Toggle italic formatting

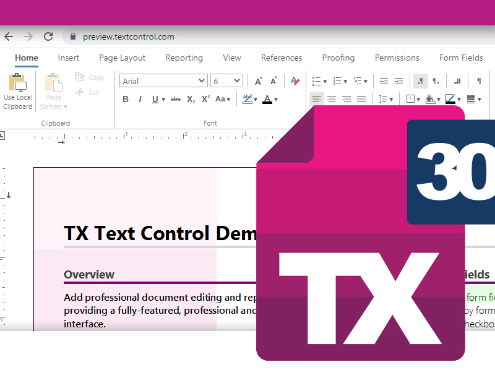pyautogui.click(x=140, y=99)
